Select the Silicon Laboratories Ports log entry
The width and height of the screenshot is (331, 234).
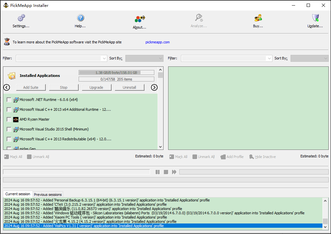[x=163, y=213]
